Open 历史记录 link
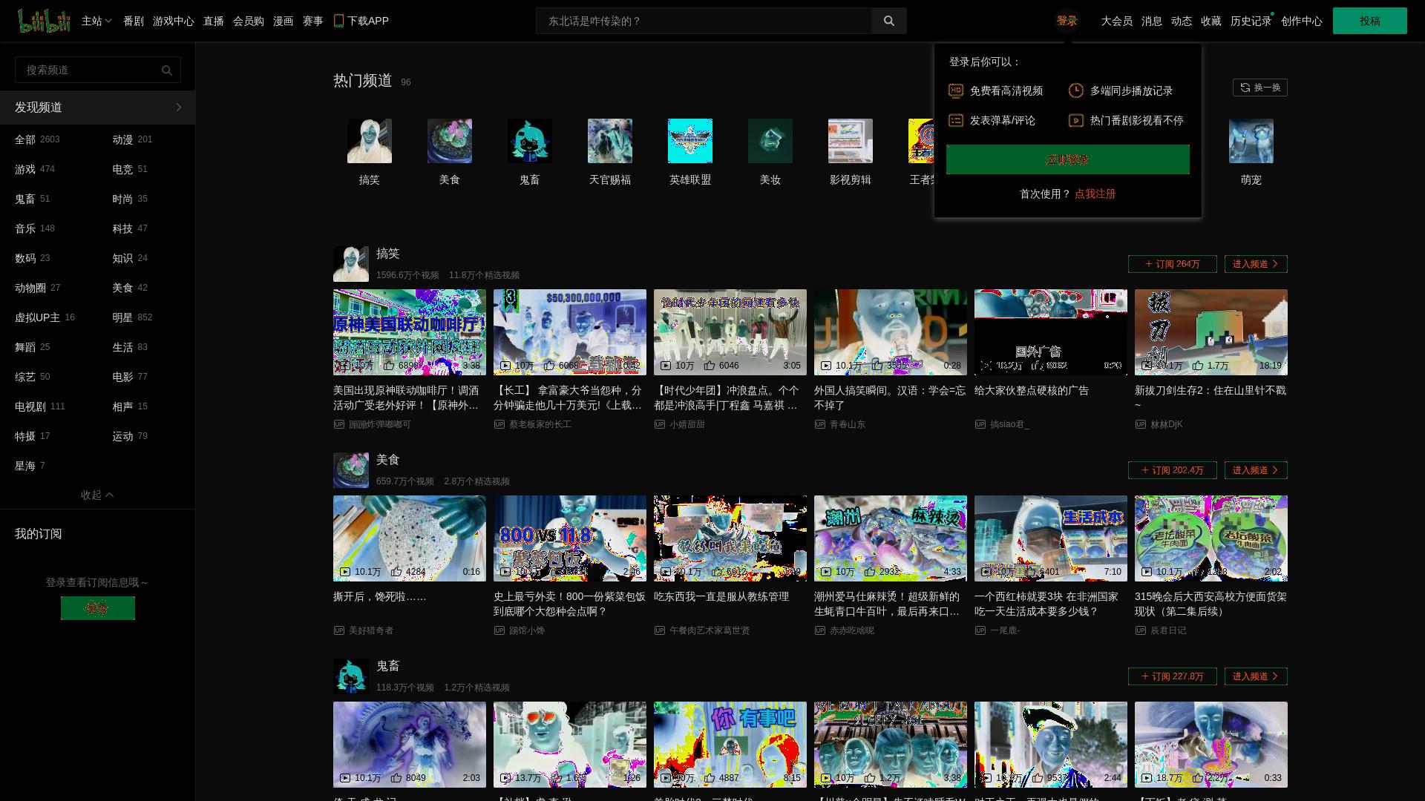Screen dimensions: 1425x801 point(1251,21)
